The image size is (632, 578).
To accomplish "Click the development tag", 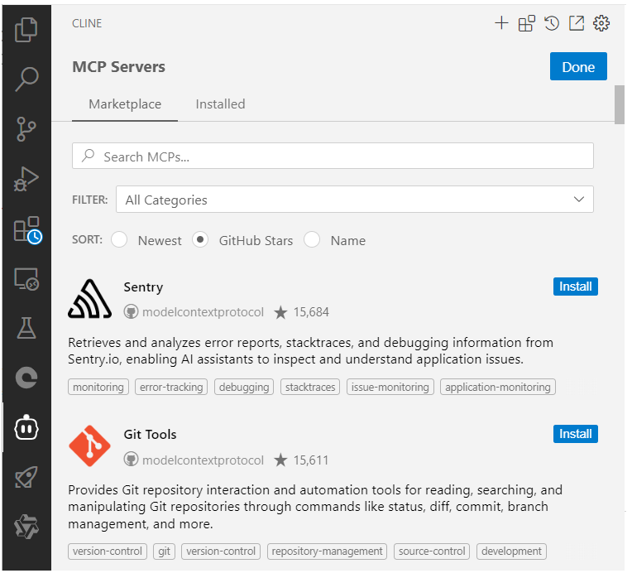I will (511, 551).
